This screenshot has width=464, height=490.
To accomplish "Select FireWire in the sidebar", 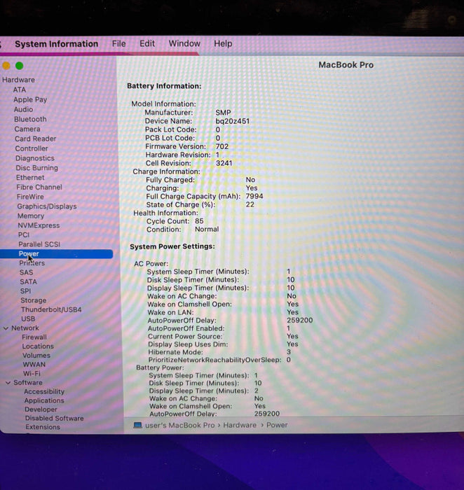I will click(30, 197).
